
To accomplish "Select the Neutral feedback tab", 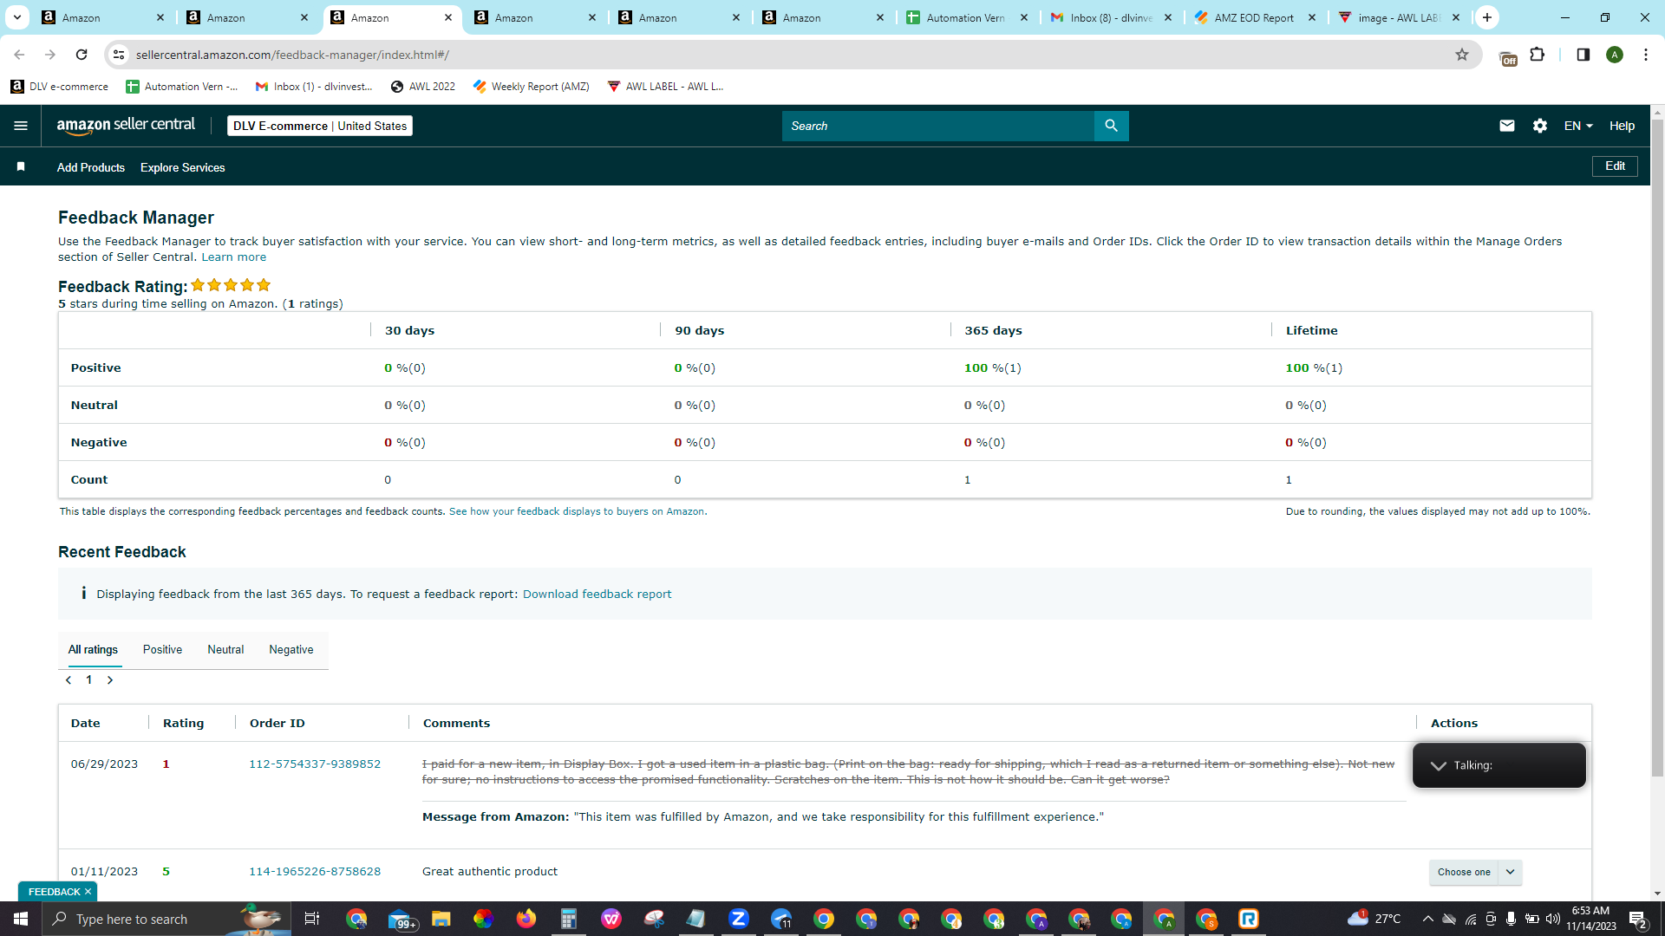I will [x=225, y=649].
